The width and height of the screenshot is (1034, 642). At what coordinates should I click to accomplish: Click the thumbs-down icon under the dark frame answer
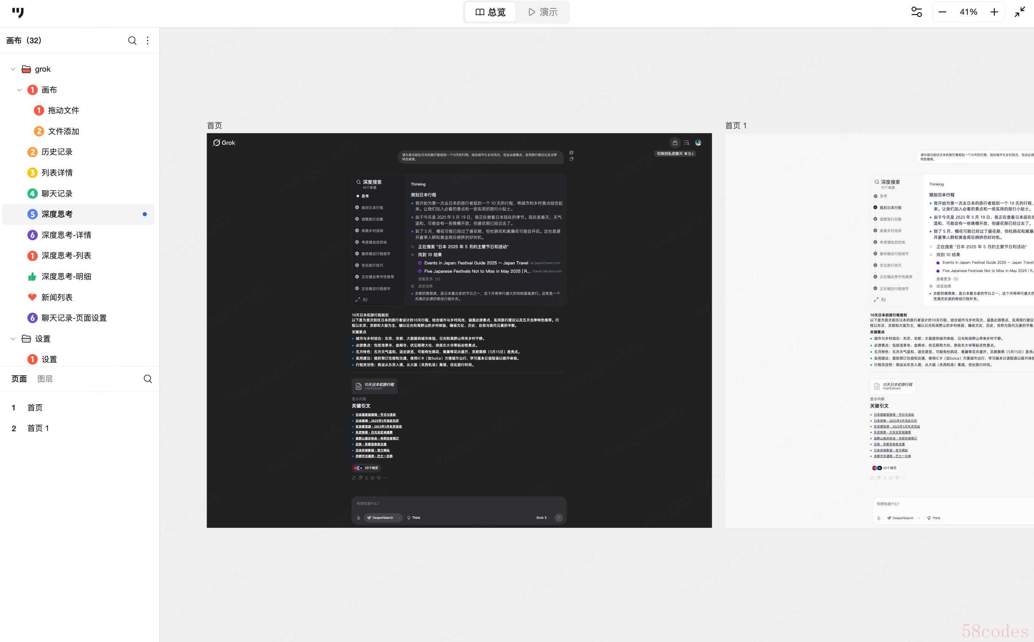click(x=379, y=478)
